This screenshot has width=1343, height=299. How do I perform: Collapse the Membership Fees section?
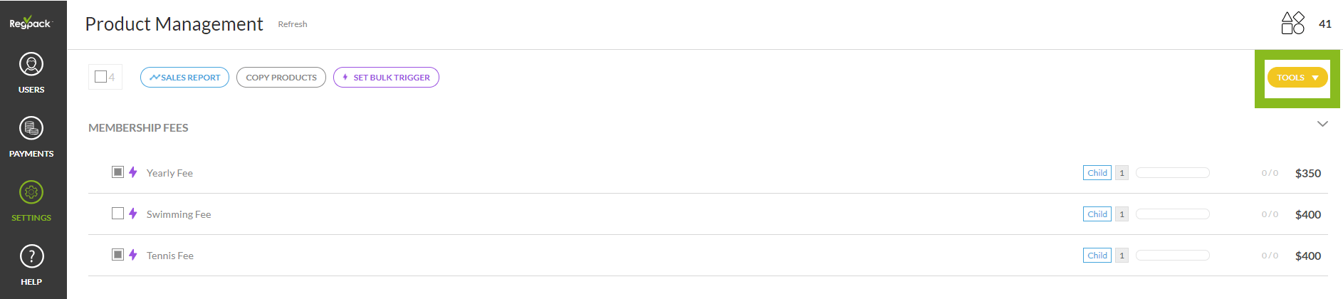(1322, 124)
